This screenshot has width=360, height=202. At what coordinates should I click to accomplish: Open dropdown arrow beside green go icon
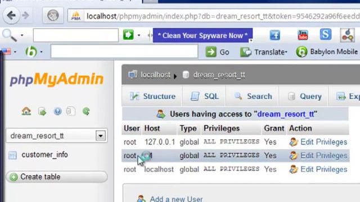point(139,35)
